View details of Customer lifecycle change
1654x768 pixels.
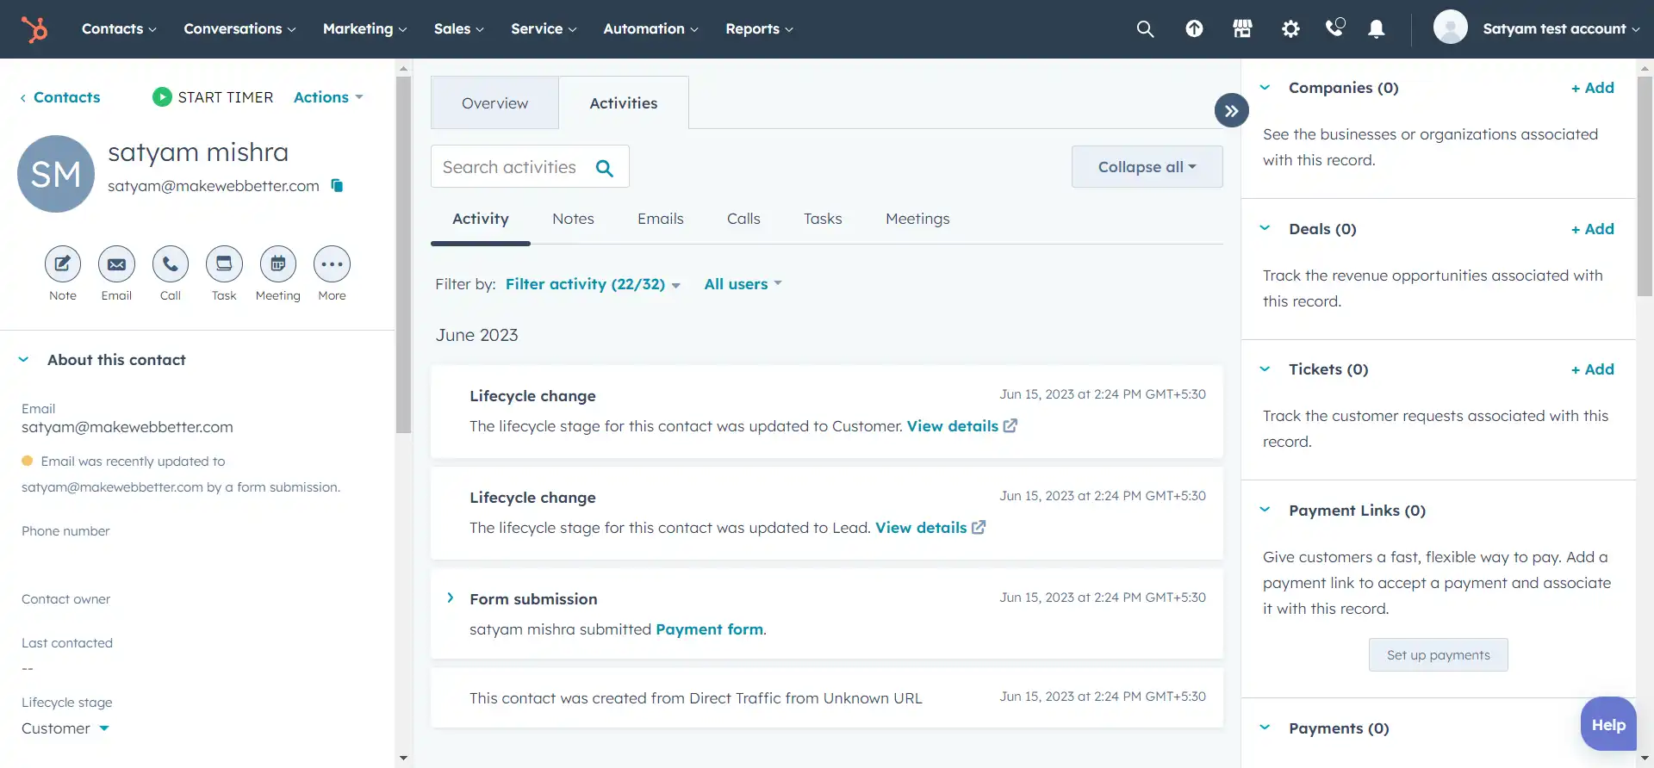click(x=952, y=426)
